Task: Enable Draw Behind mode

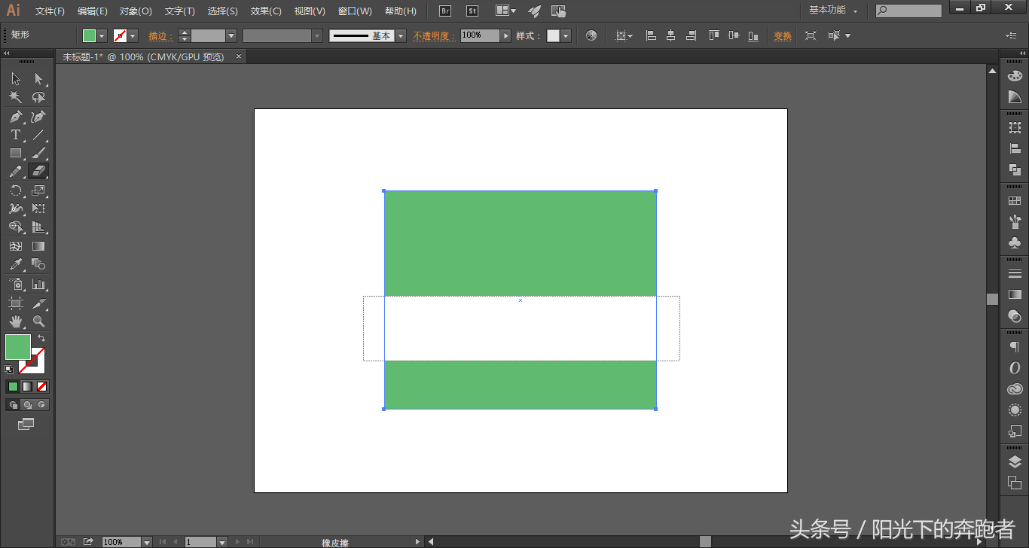Action: [x=27, y=405]
